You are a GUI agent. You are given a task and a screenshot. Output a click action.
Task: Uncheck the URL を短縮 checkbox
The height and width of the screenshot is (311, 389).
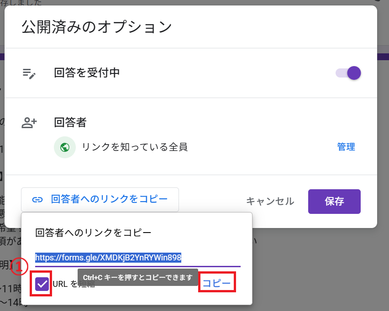tap(42, 285)
